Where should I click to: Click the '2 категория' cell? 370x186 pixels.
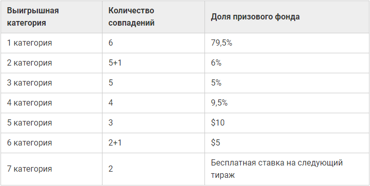[x=51, y=63]
